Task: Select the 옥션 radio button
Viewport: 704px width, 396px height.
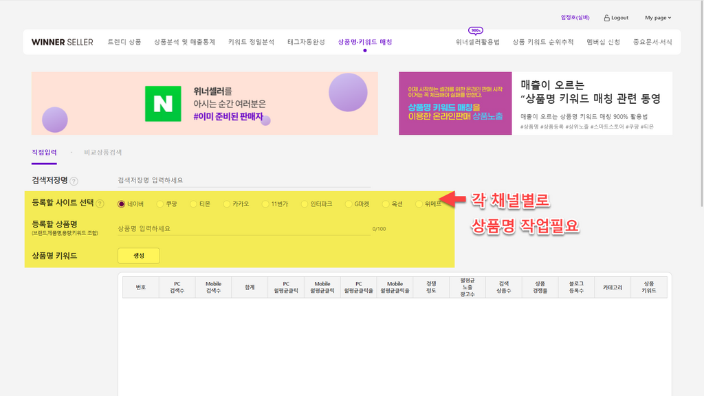Action: 385,203
